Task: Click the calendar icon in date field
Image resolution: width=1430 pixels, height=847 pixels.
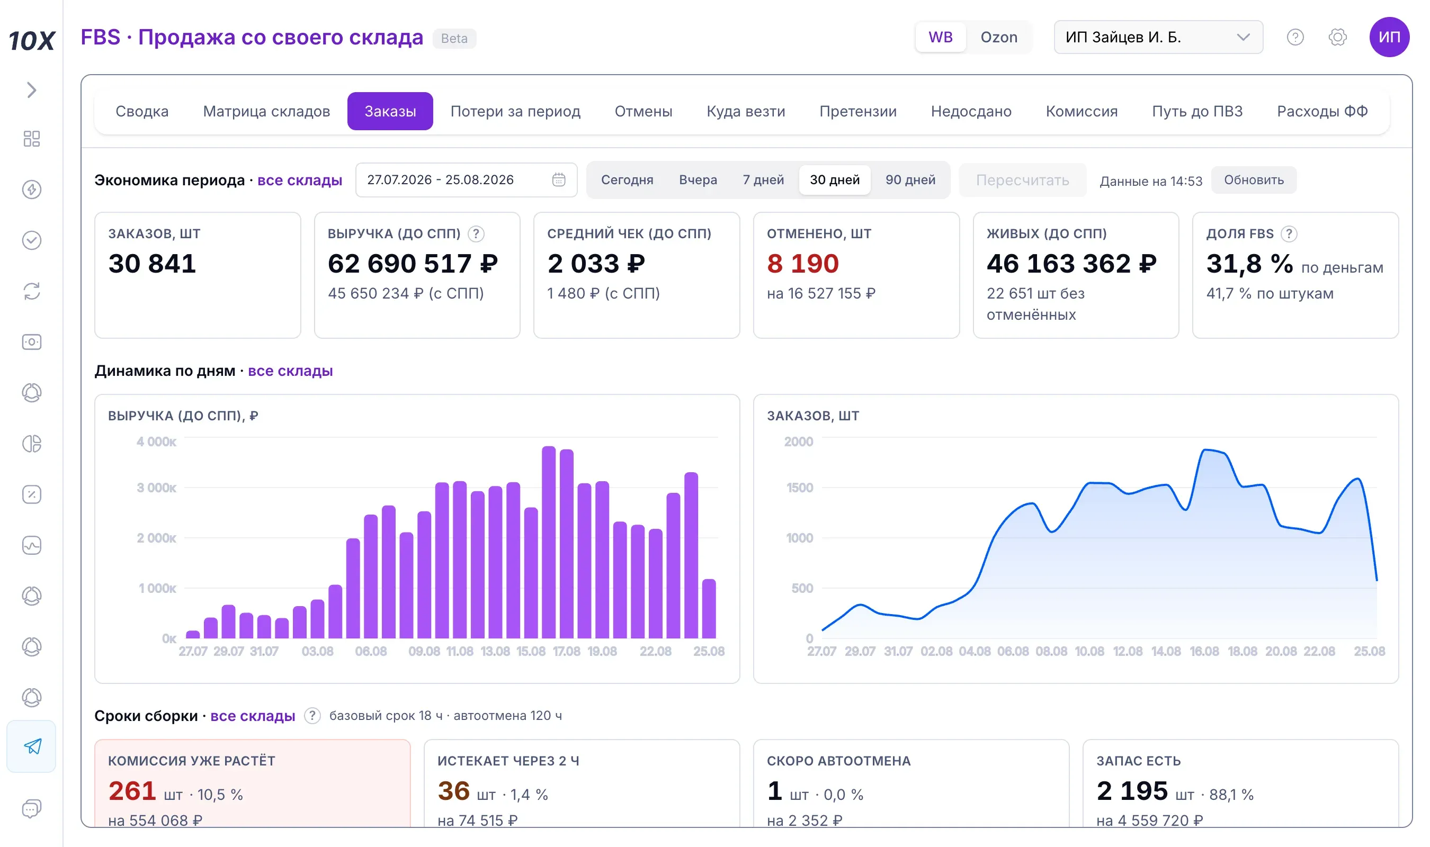Action: click(x=558, y=180)
